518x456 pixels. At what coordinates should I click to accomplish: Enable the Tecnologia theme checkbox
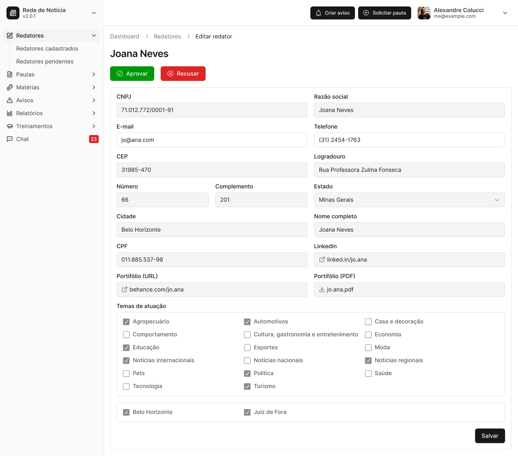(x=126, y=386)
